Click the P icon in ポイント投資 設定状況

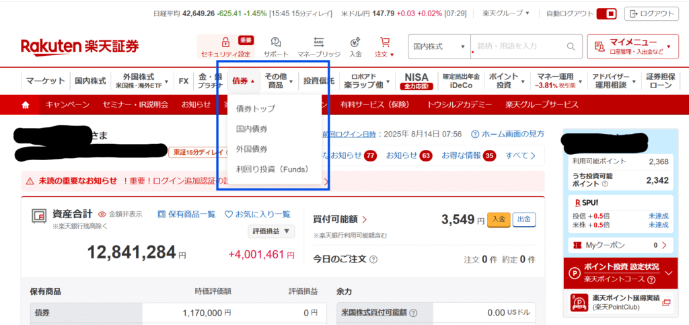click(575, 273)
